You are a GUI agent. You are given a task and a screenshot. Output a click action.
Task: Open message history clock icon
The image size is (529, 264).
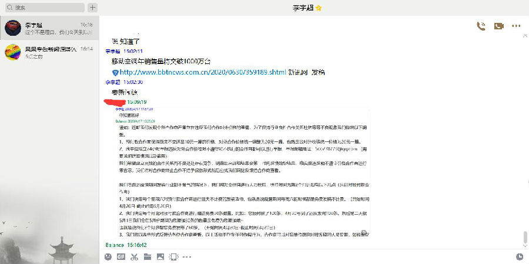(x=519, y=256)
